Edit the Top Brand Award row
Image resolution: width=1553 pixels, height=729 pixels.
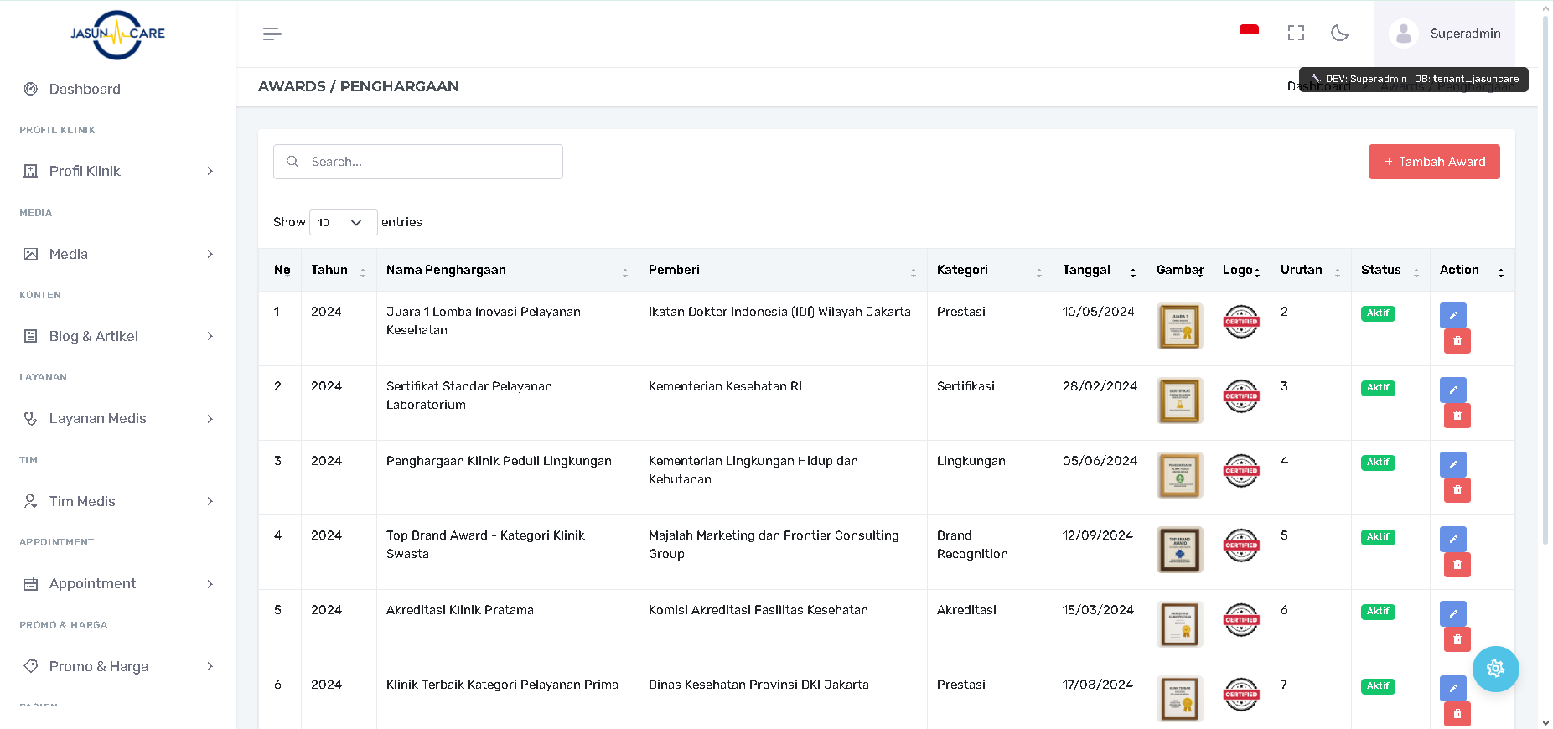1452,539
